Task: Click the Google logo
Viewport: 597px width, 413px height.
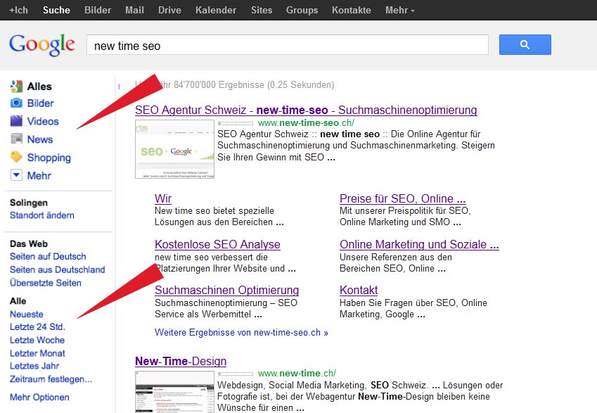Action: tap(42, 45)
